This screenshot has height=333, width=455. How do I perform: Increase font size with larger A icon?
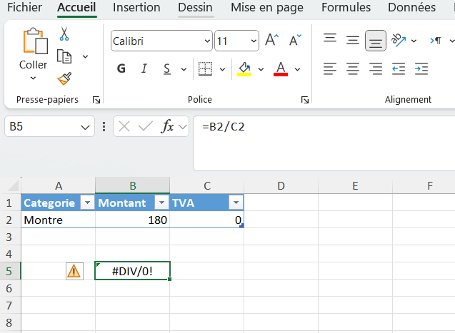(271, 41)
